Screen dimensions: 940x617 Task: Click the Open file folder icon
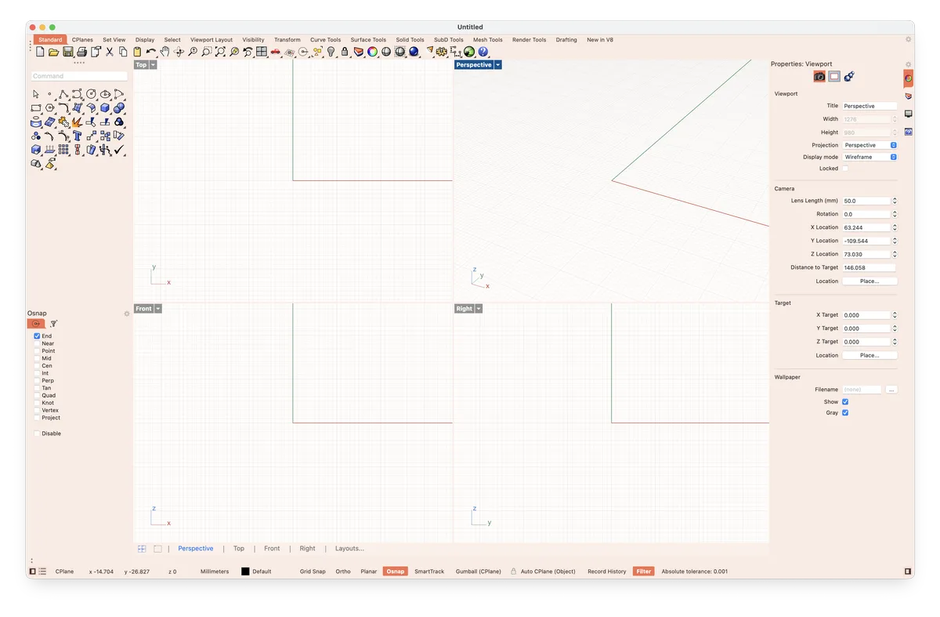[54, 52]
